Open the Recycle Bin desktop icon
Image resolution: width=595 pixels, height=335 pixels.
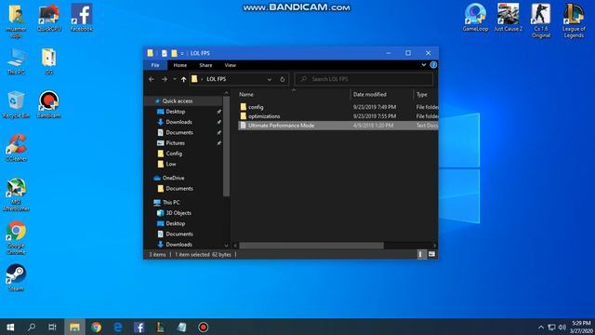pyautogui.click(x=16, y=104)
